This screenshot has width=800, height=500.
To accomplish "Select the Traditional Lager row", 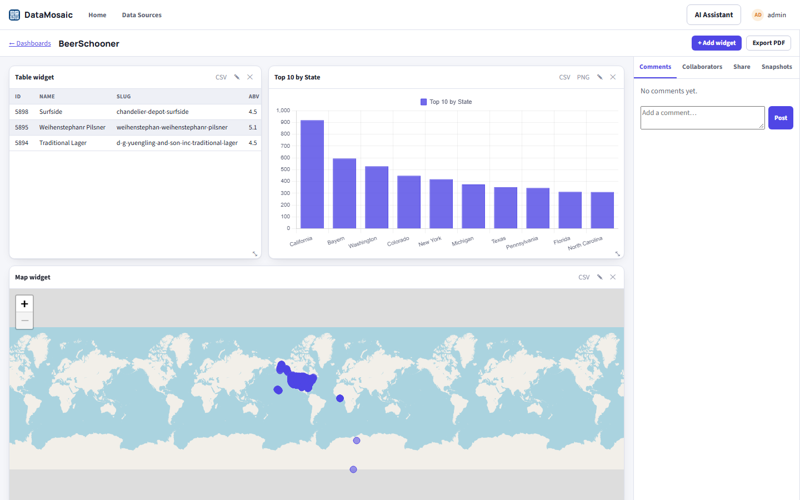I will (x=135, y=143).
